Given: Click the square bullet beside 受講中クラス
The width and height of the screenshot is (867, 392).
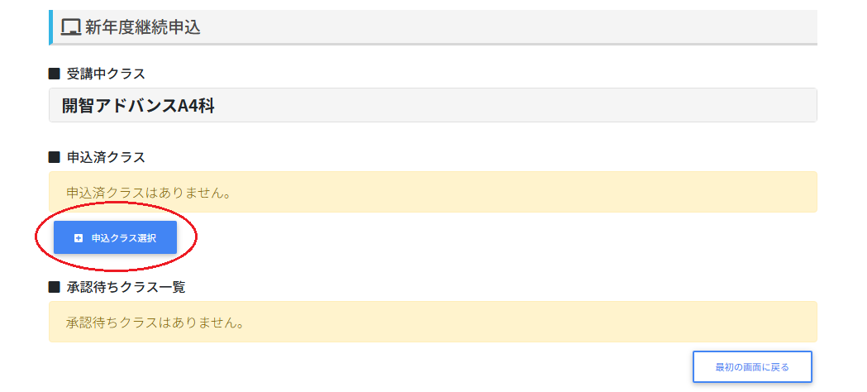Looking at the screenshot, I should pyautogui.click(x=55, y=74).
